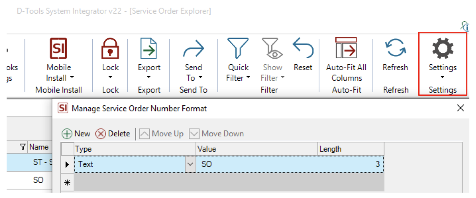The image size is (476, 198).
Task: Click the Name column header in the explorer
Action: pos(39,147)
